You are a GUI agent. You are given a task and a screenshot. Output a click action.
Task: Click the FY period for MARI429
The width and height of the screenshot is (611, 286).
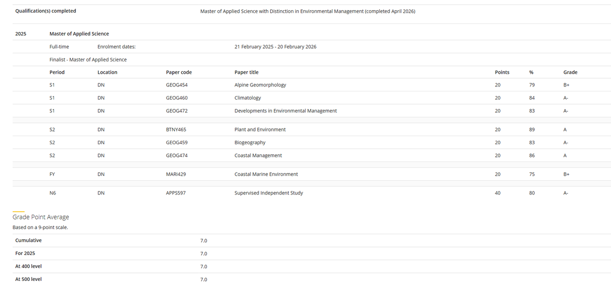tap(52, 174)
